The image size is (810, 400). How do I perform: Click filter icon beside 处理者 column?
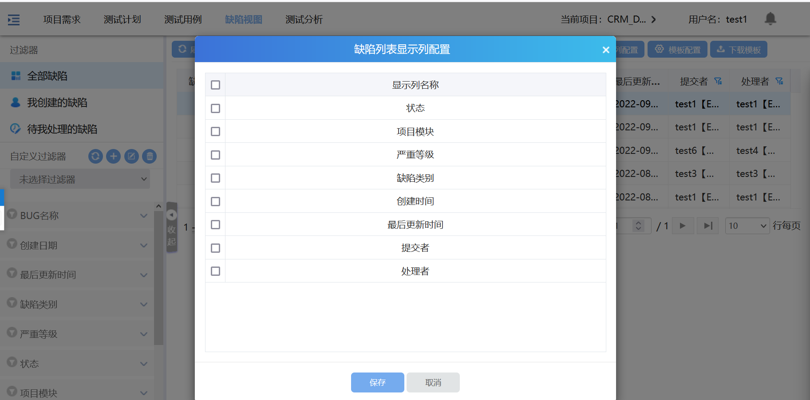pos(779,81)
